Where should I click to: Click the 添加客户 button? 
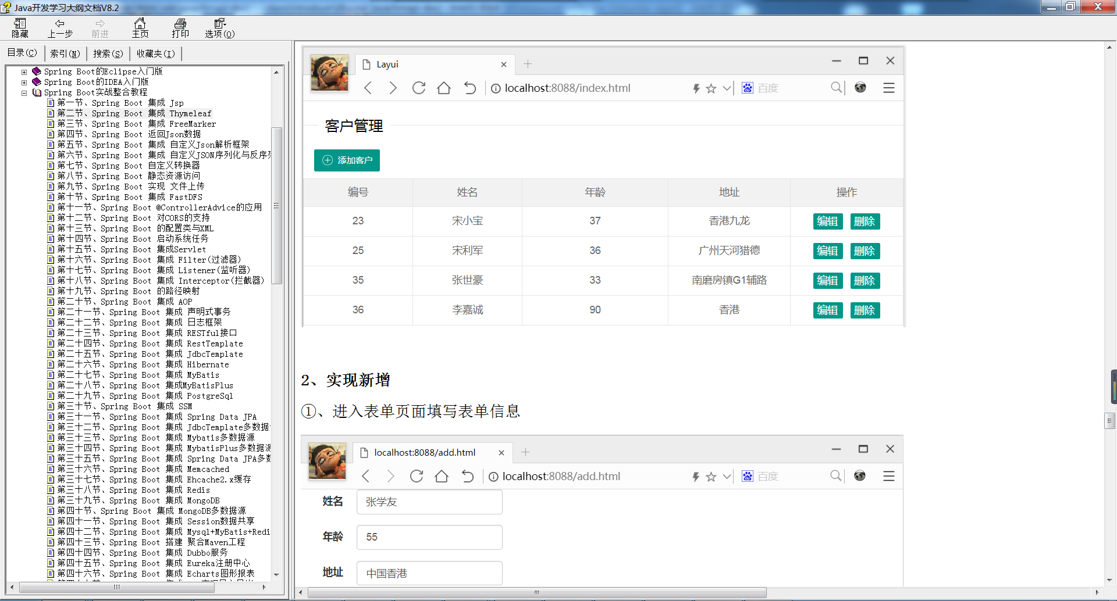tap(347, 160)
